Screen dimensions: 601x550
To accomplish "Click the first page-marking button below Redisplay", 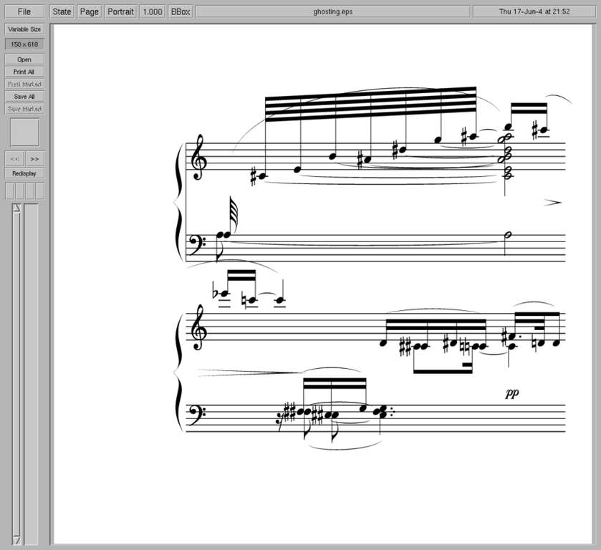I will pyautogui.click(x=9, y=190).
